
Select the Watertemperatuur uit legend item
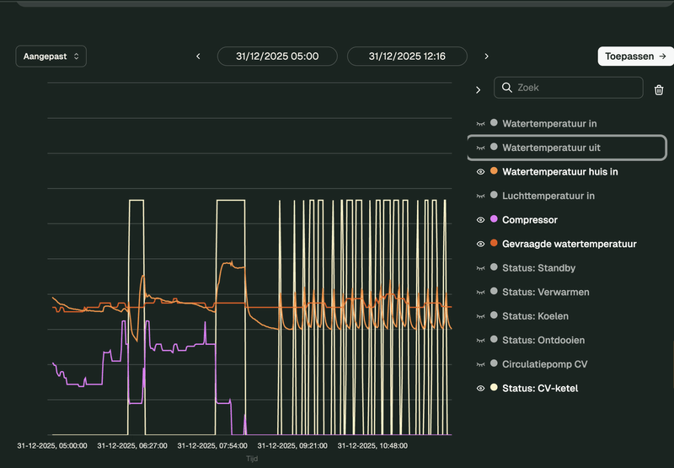coord(551,148)
